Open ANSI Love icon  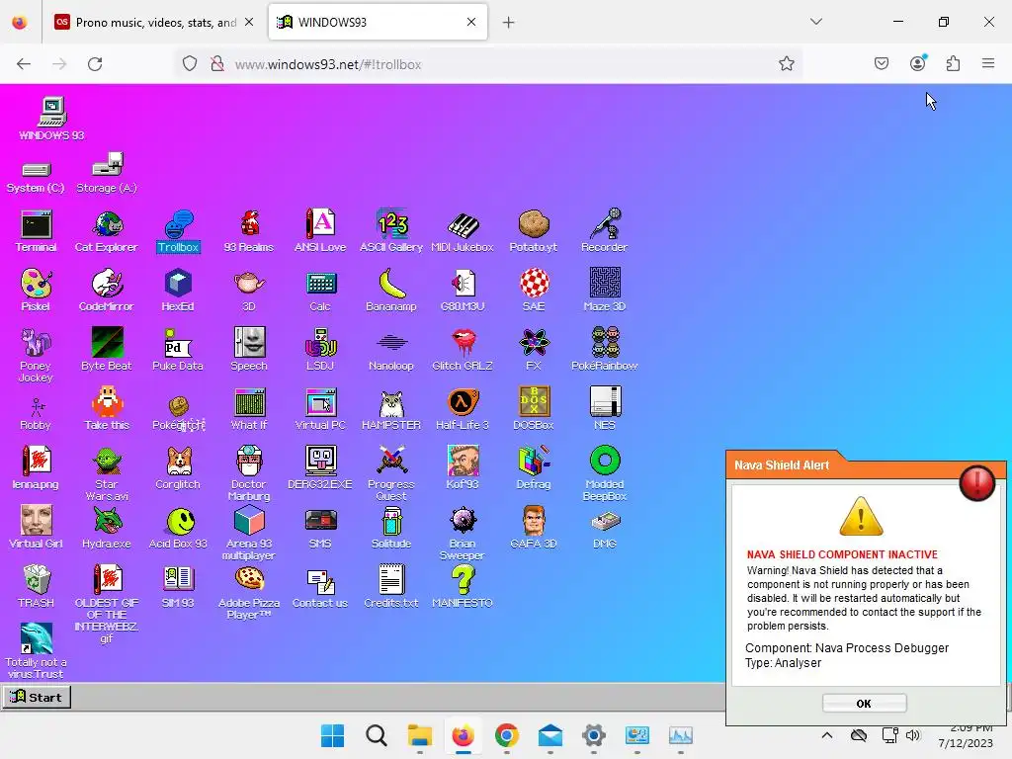point(320,231)
